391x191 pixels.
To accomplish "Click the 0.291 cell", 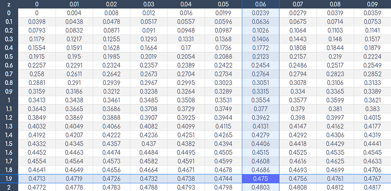I will tap(74, 83).
